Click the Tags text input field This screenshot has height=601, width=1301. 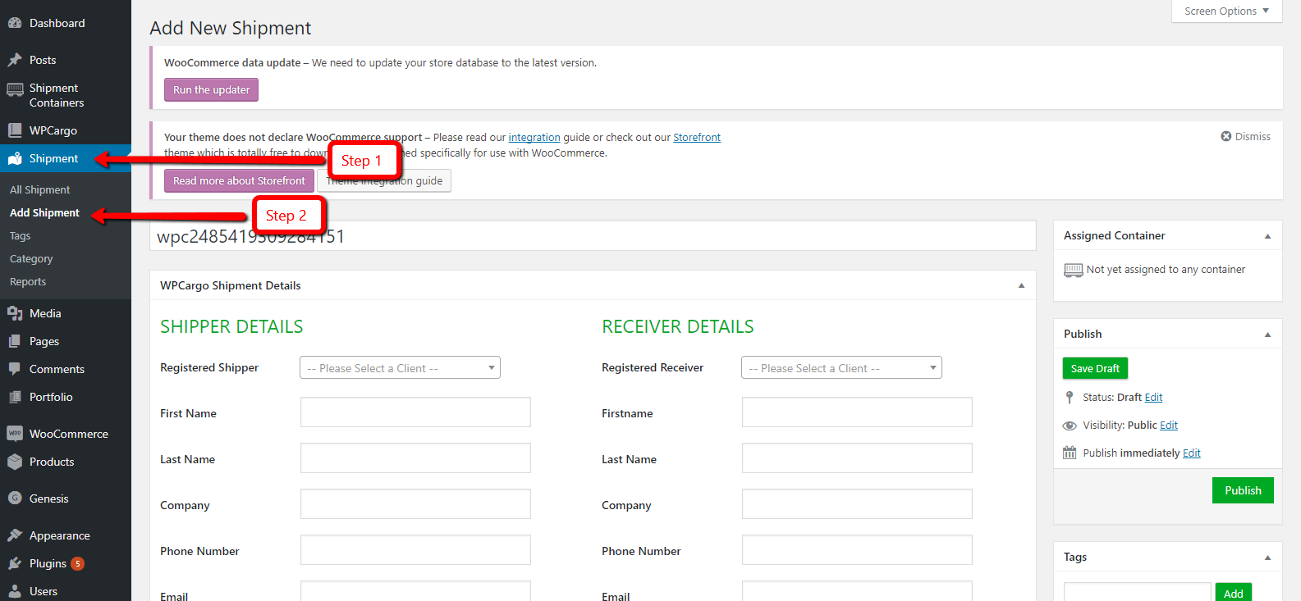(1137, 592)
